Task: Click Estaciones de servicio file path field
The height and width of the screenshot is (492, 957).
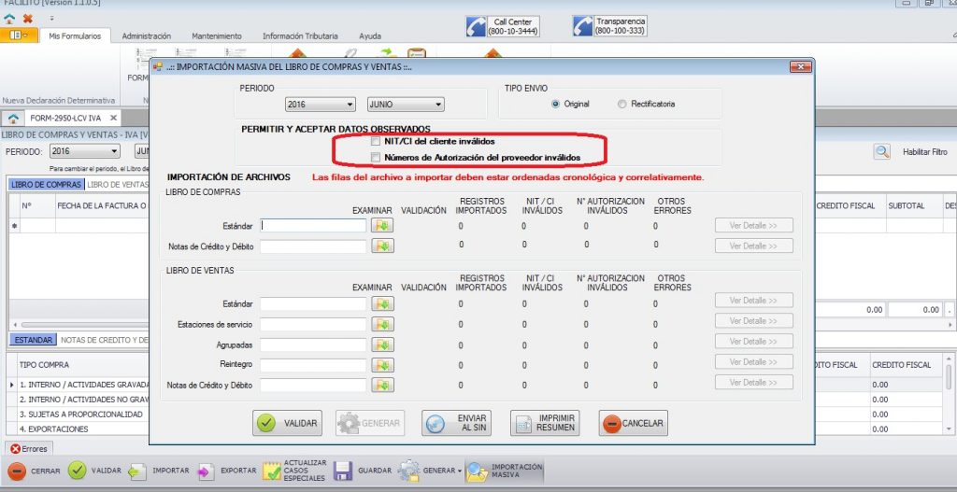Action: pos(313,324)
